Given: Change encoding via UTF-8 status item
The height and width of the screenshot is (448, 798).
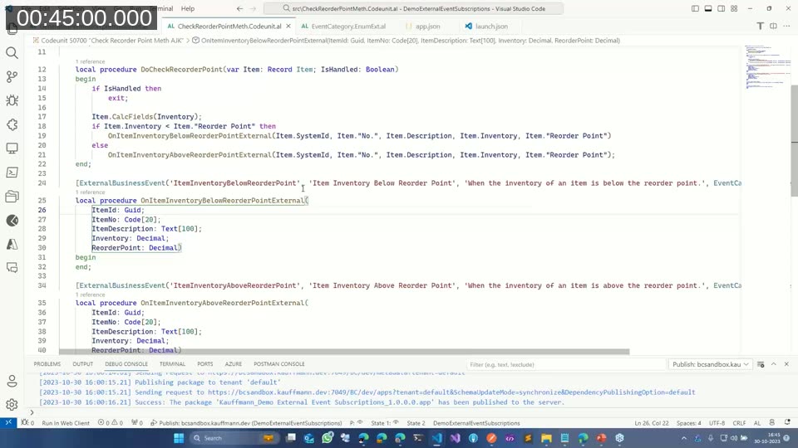Looking at the screenshot, I should point(717,422).
